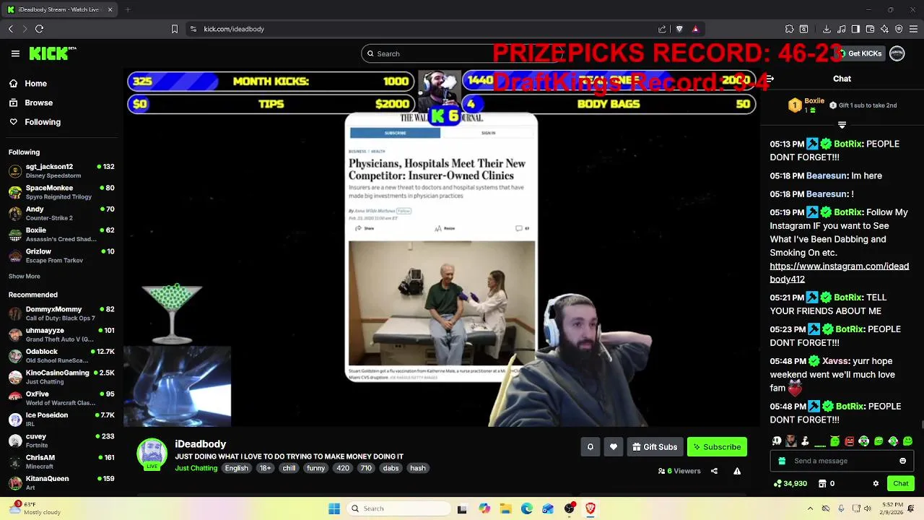Open chat settings gear icon

click(x=876, y=484)
